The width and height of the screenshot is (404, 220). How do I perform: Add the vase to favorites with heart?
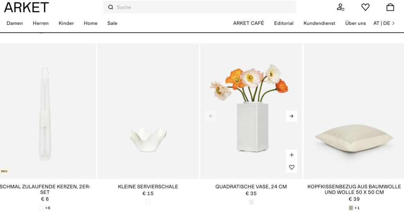292,167
